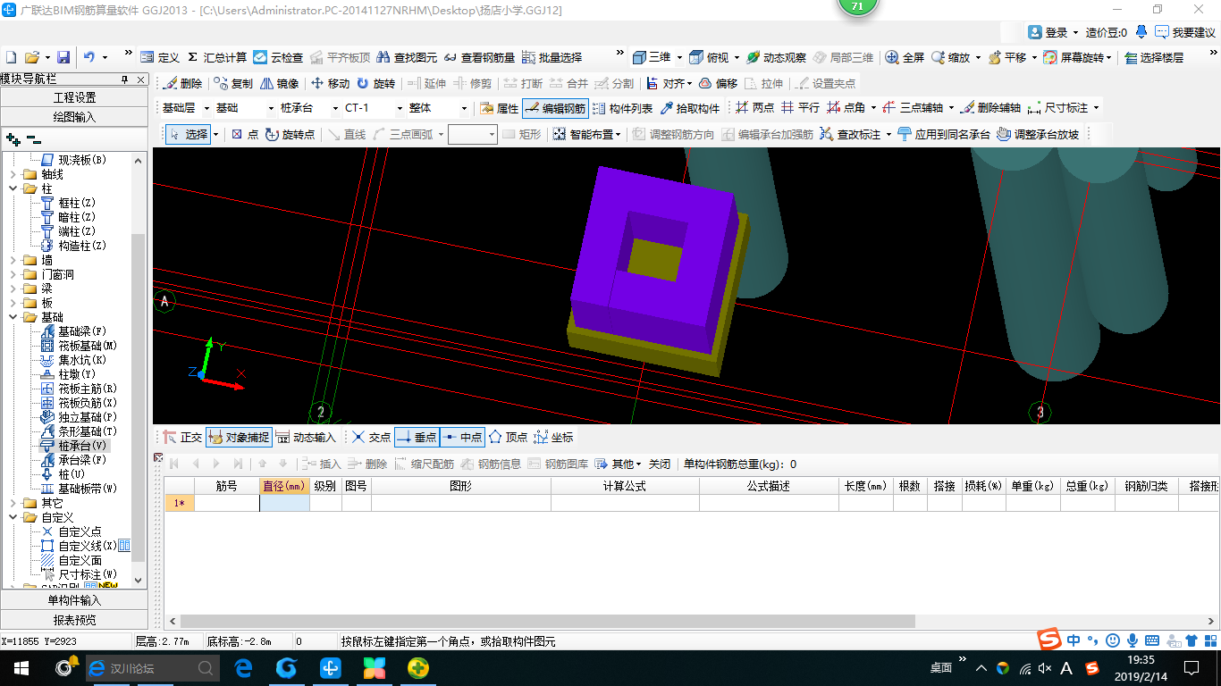Click the 偏移 offset tool
The height and width of the screenshot is (686, 1221).
718,83
